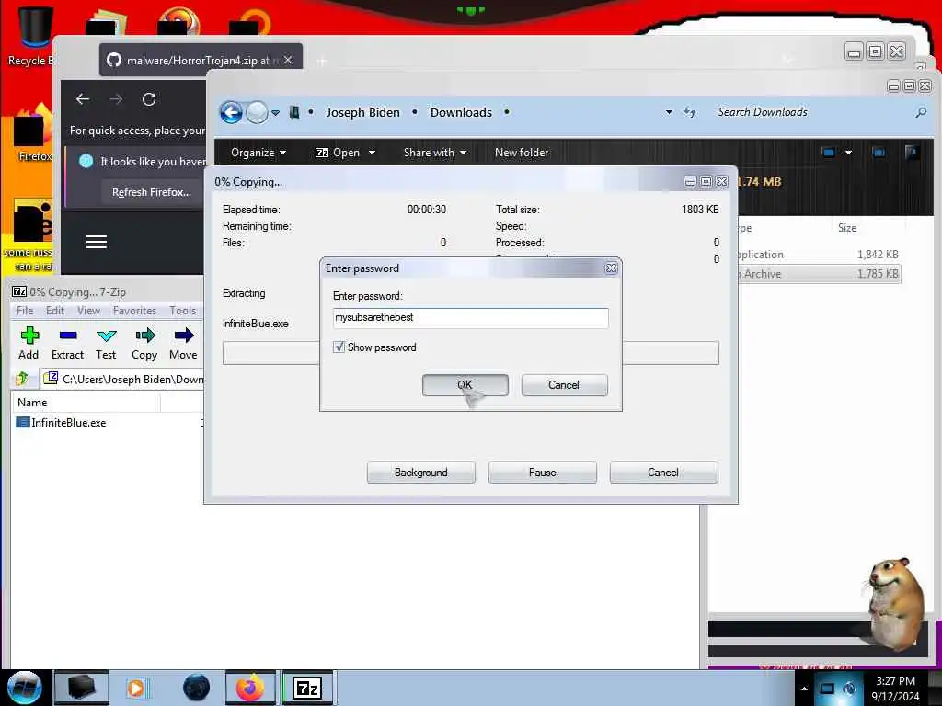
Task: Click the 7-Zip Extract toolbar icon
Action: [x=68, y=336]
